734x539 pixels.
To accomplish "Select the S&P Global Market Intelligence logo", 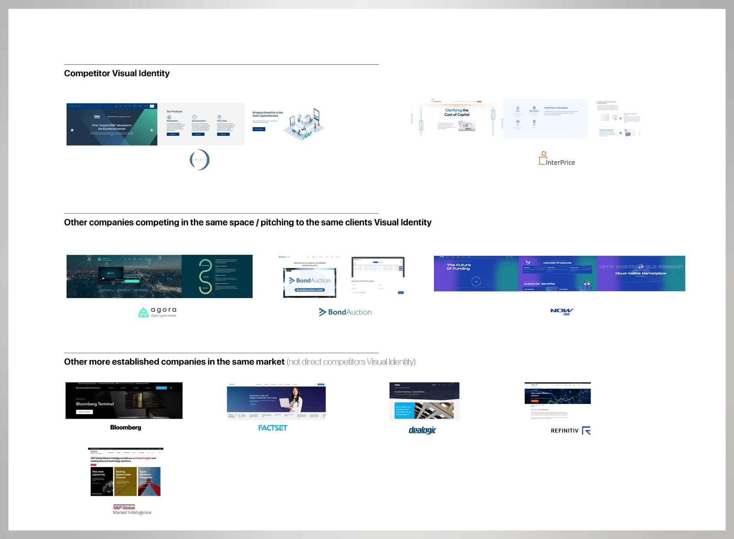I will pos(132,510).
